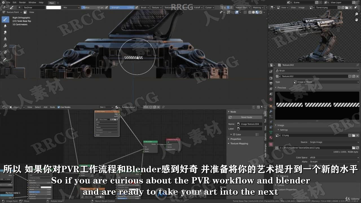This screenshot has height=203, width=361.
Task: Unlink Texture.002 with the X icon
Action: pyautogui.click(x=357, y=76)
